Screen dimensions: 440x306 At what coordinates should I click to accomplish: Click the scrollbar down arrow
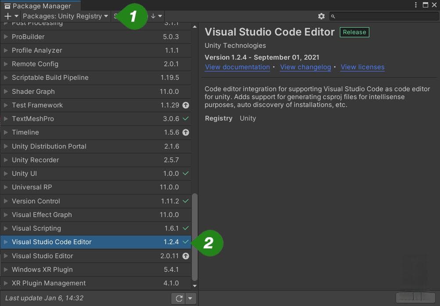(195, 286)
